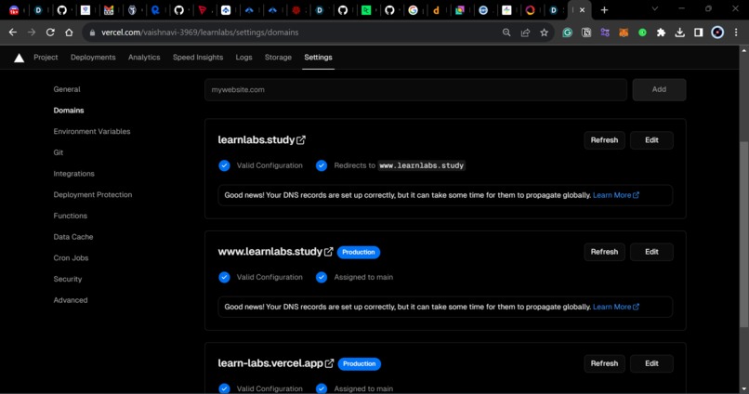Viewport: 749px width, 394px height.
Task: Switch to the red YouTube-style first tab
Action: (14, 10)
